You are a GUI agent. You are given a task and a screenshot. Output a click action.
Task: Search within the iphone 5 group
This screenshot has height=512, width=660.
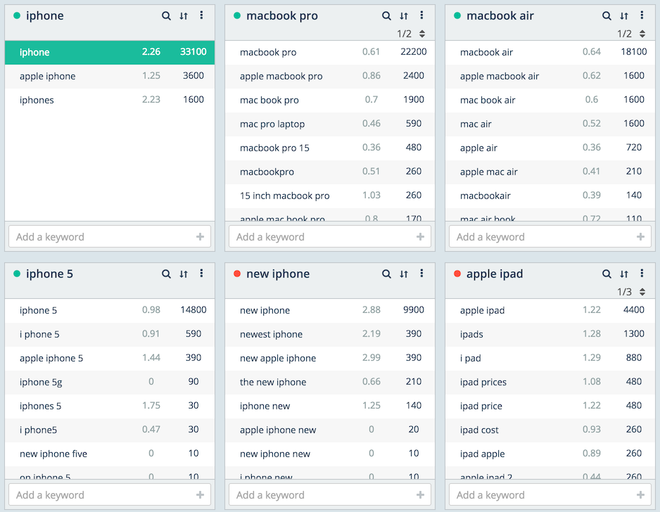click(166, 274)
